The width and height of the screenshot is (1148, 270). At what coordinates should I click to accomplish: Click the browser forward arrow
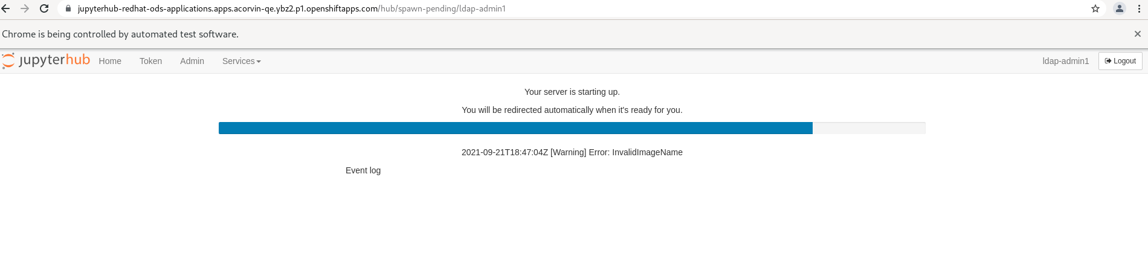[x=25, y=8]
